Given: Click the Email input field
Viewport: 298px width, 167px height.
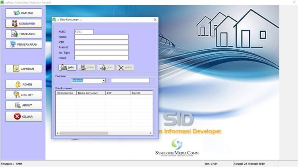Looking at the screenshot, I should [x=101, y=58].
